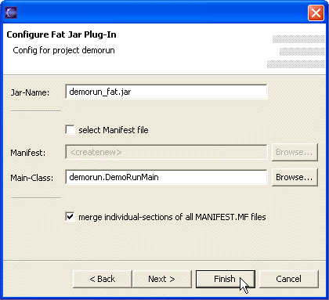Image resolution: width=329 pixels, height=300 pixels.
Task: Click the disabled Manifest <createnew> field
Action: click(166, 152)
